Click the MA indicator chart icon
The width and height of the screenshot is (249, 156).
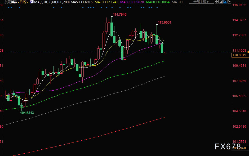coord(32,2)
